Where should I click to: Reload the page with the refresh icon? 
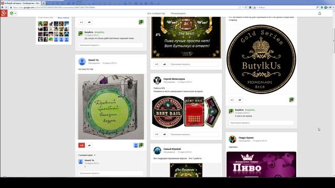[246, 7]
